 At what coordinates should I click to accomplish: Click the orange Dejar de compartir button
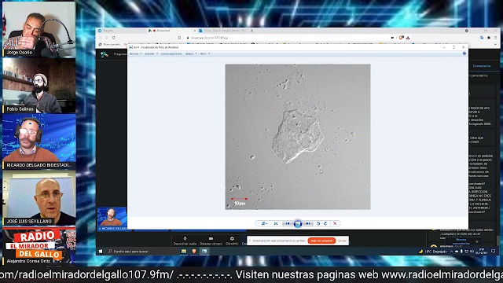[x=321, y=241]
